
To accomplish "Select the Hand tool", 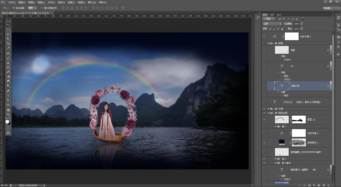I will coord(8,110).
